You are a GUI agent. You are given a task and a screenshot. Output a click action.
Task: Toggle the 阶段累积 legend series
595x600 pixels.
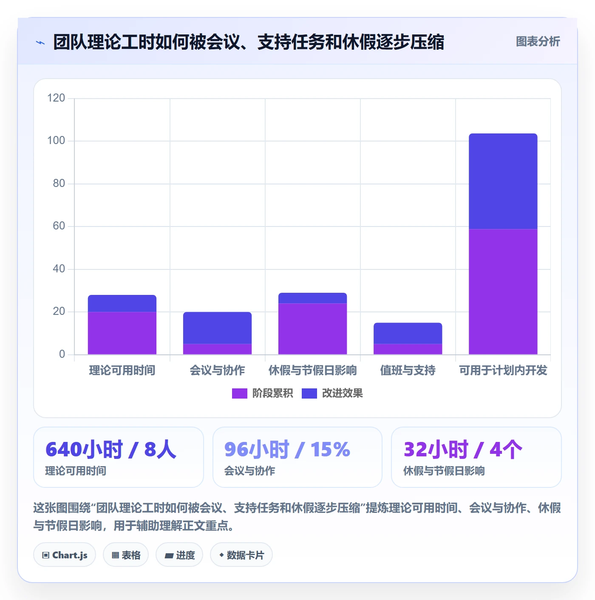point(262,393)
